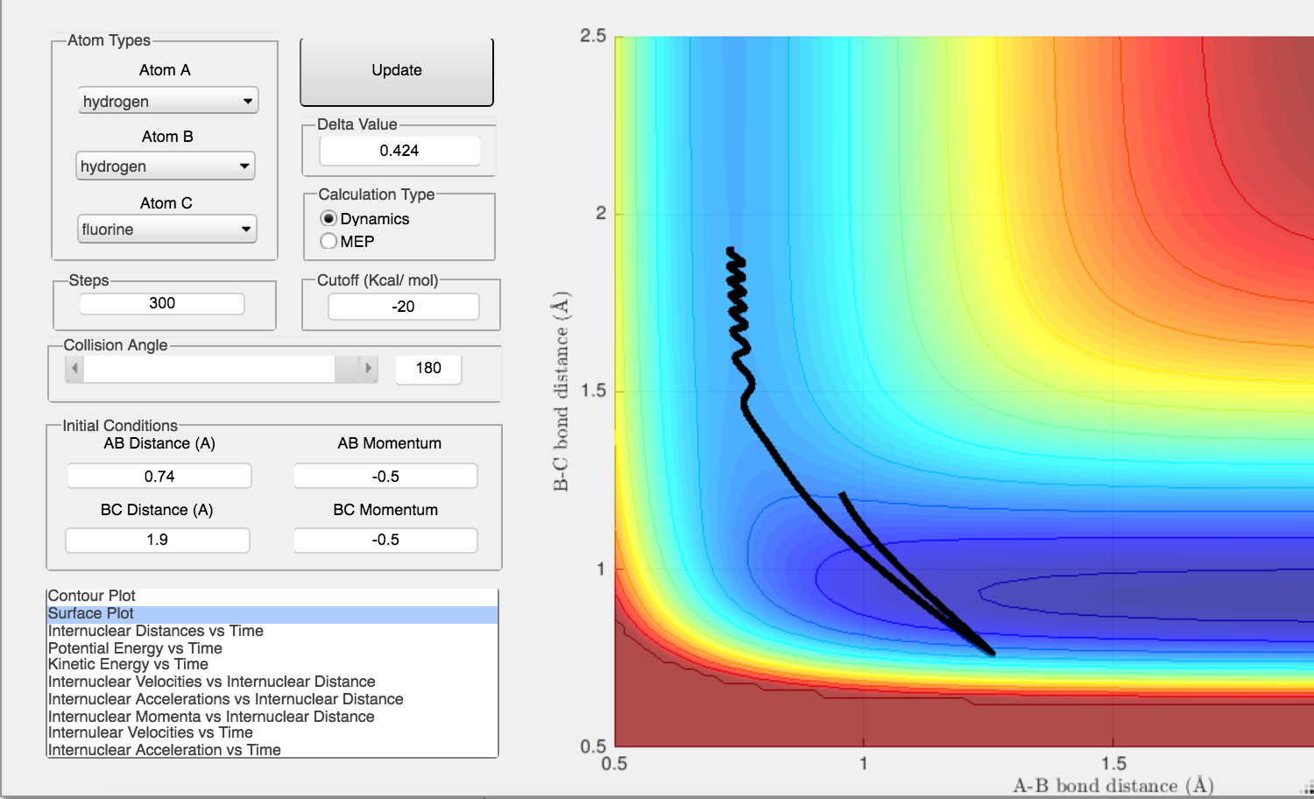
Task: Click the Collision Angle right arrow
Action: tap(368, 368)
